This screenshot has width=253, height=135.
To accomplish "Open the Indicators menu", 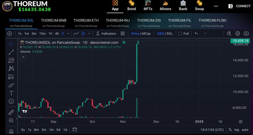I will (106, 34).
